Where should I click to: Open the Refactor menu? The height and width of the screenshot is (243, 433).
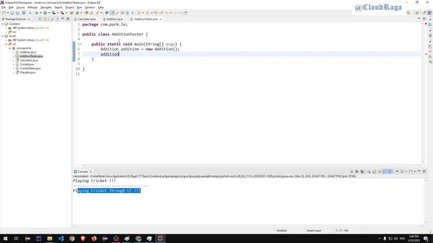(32, 7)
